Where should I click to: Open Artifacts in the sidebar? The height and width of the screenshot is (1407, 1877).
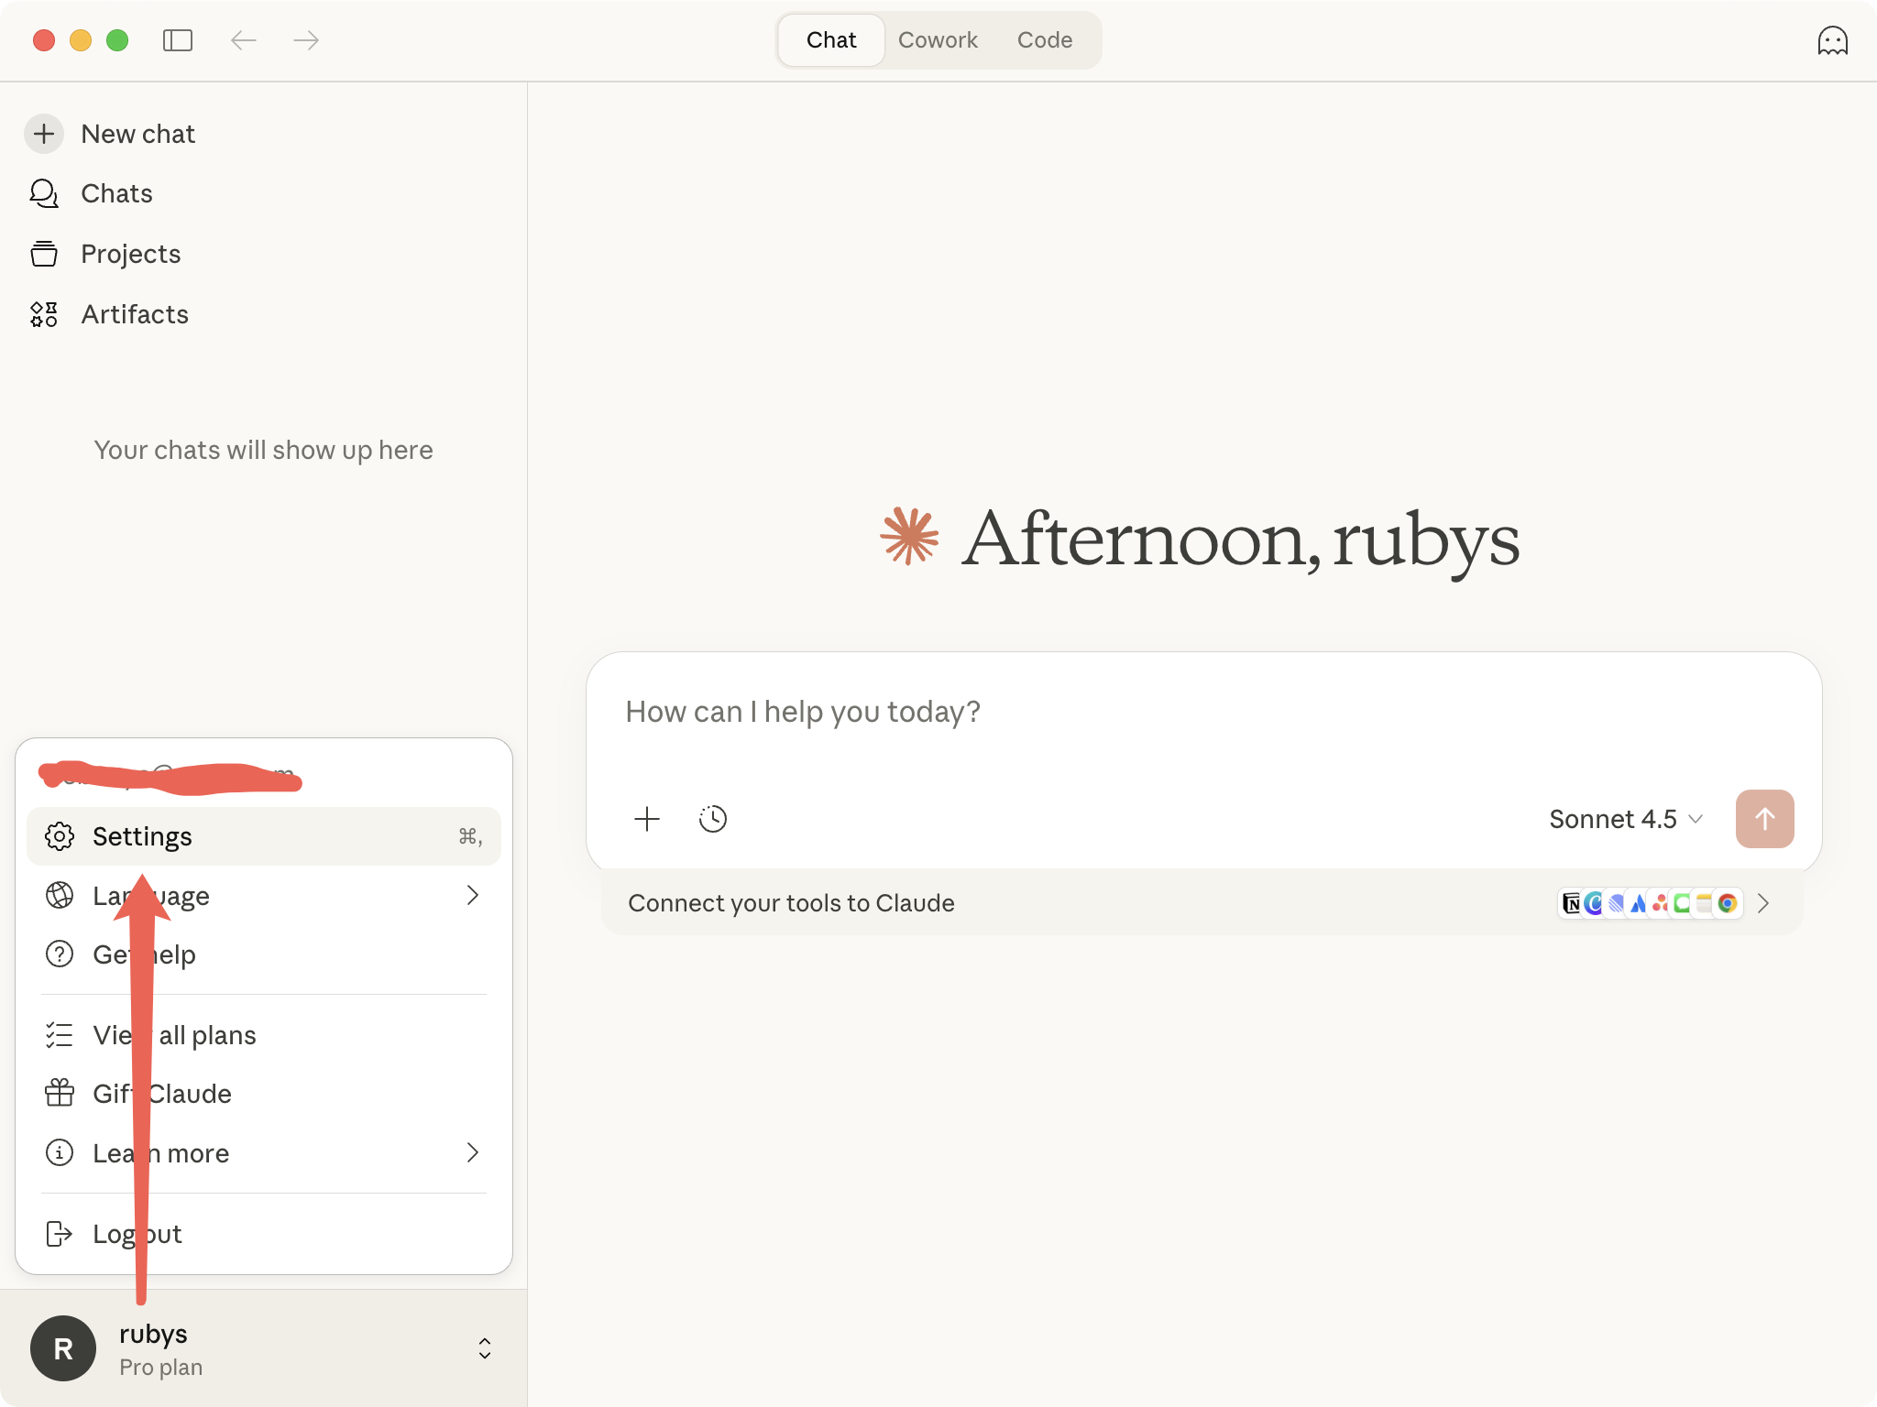coord(134,314)
